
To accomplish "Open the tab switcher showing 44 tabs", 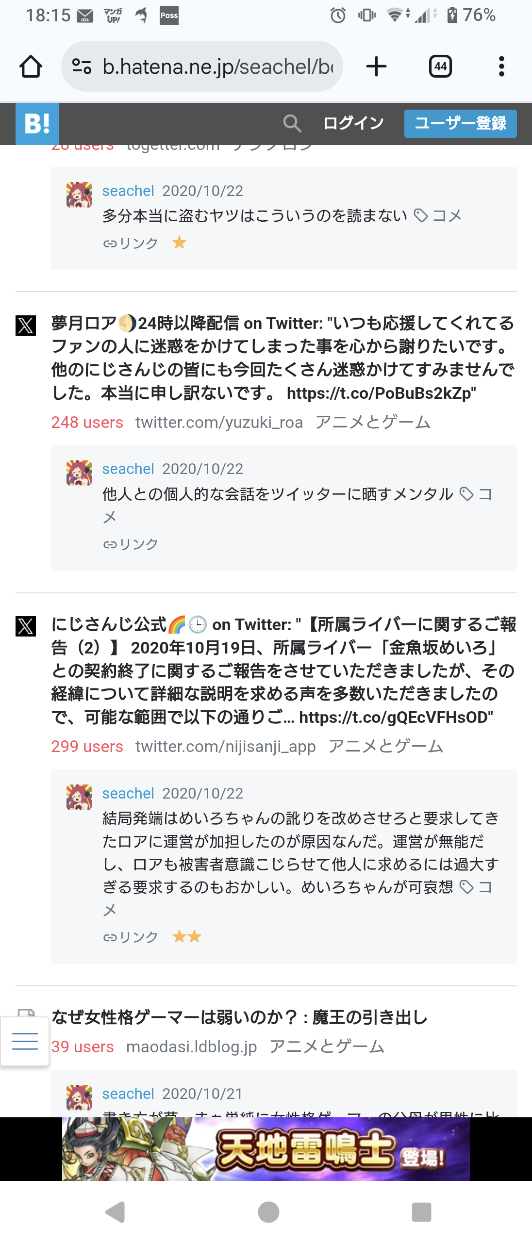I will (440, 66).
